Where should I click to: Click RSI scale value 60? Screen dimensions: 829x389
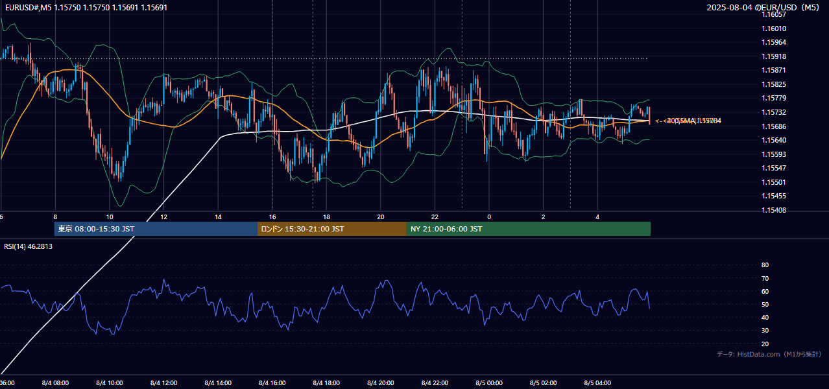point(765,291)
